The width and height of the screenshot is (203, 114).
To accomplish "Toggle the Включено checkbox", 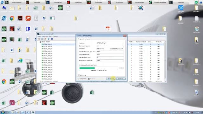I will pos(97,49).
